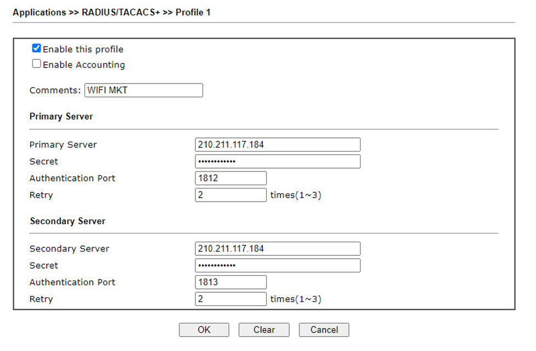Focus the Secondary Server IP address field
This screenshot has width=536, height=351.
(278, 249)
